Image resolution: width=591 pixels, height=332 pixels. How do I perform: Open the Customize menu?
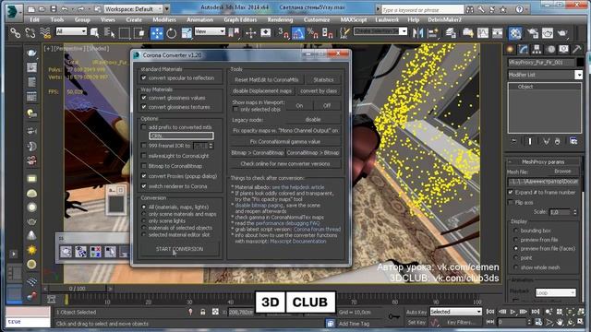[x=317, y=19]
